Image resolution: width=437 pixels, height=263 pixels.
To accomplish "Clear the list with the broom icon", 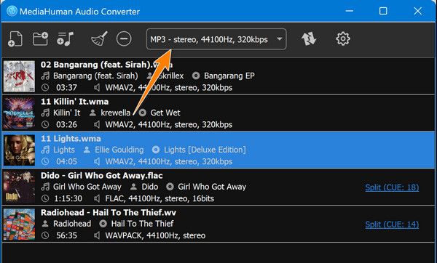I will coord(99,39).
